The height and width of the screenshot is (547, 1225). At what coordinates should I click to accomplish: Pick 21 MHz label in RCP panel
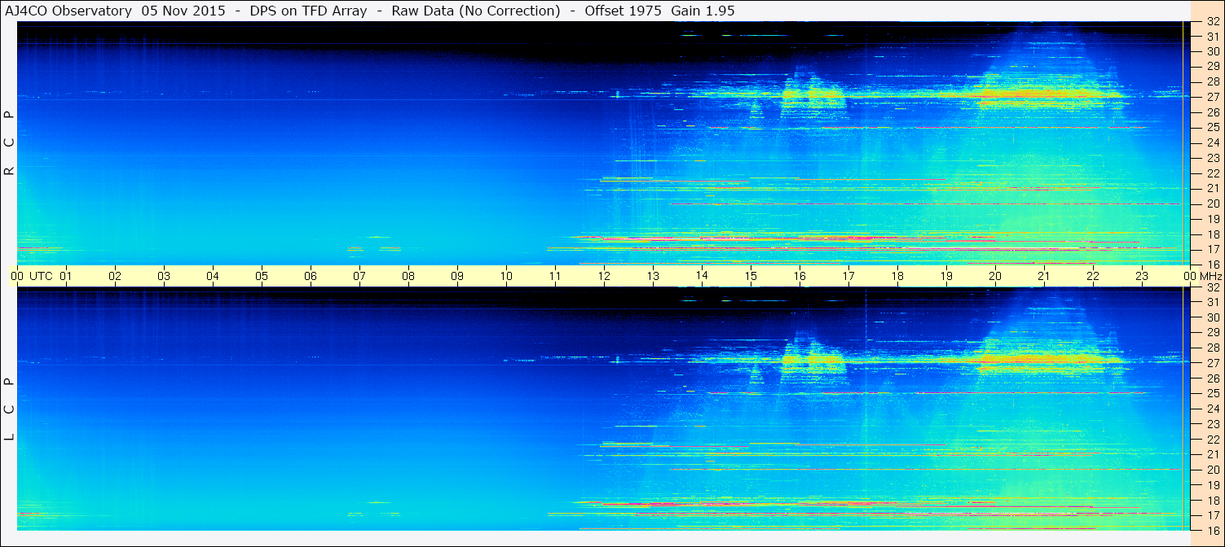1213,188
